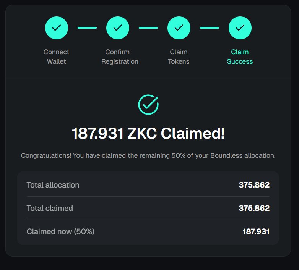
Task: Click the connector line after Confirm Registration step
Action: pyautogui.click(x=148, y=28)
